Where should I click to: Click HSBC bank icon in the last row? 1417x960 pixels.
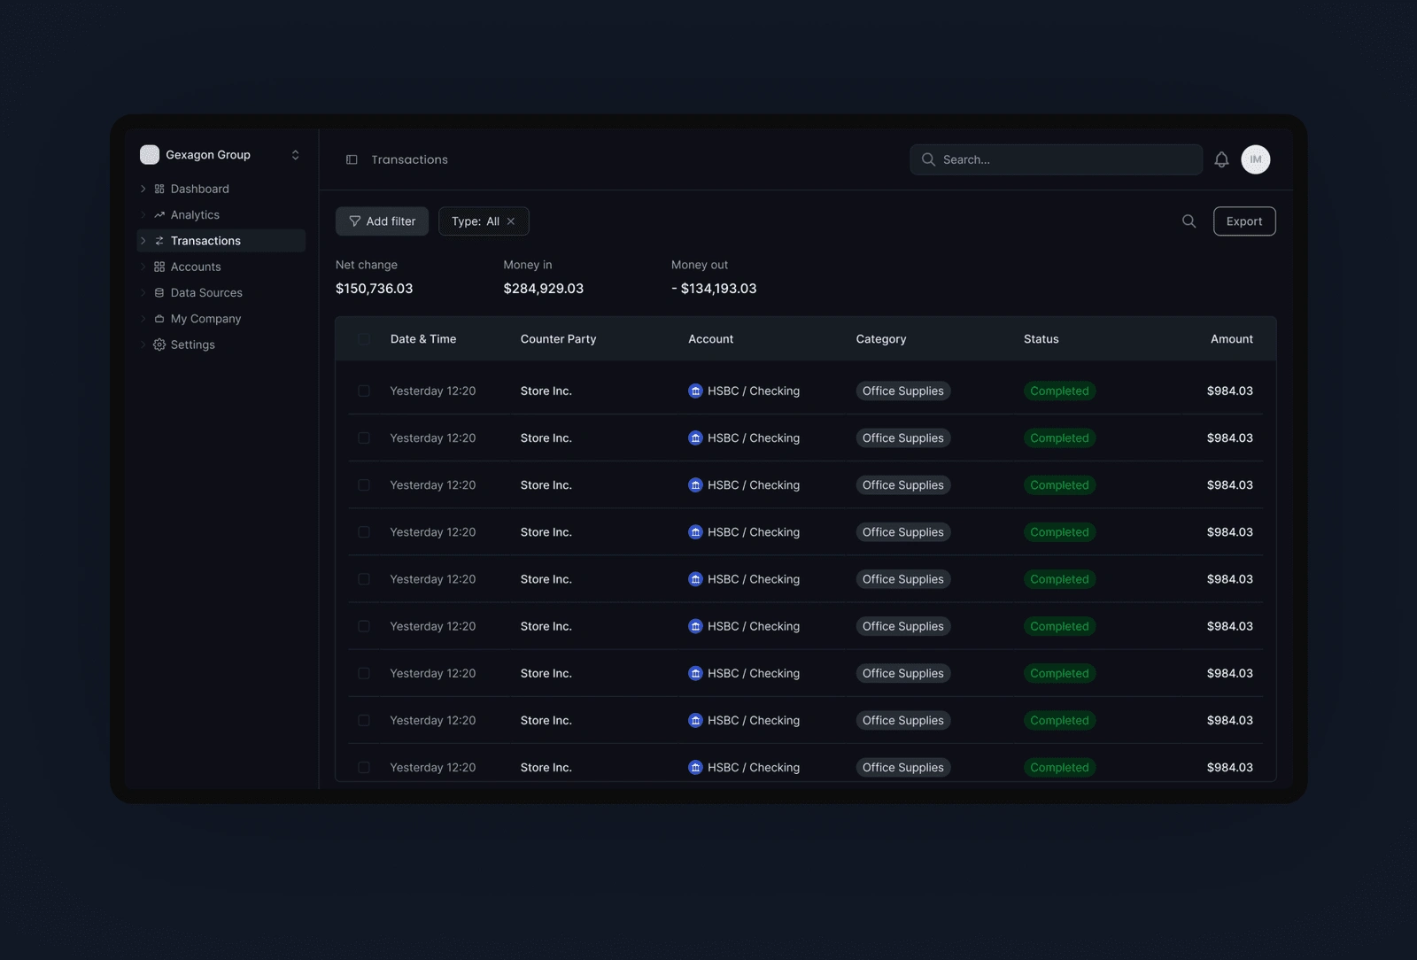[695, 768]
